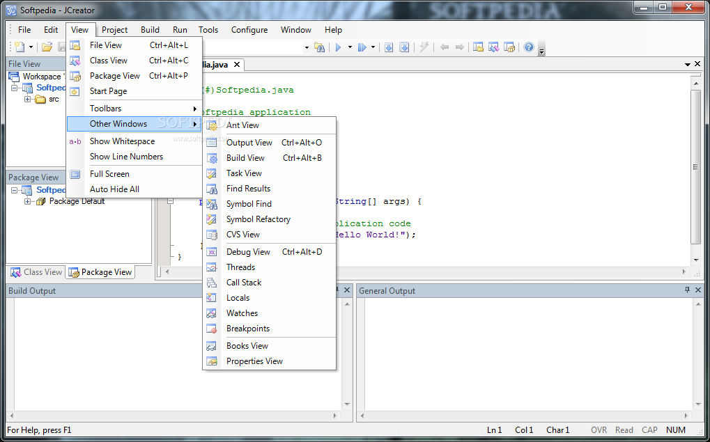
Task: Expand the Toolbars submenu
Action: click(134, 109)
